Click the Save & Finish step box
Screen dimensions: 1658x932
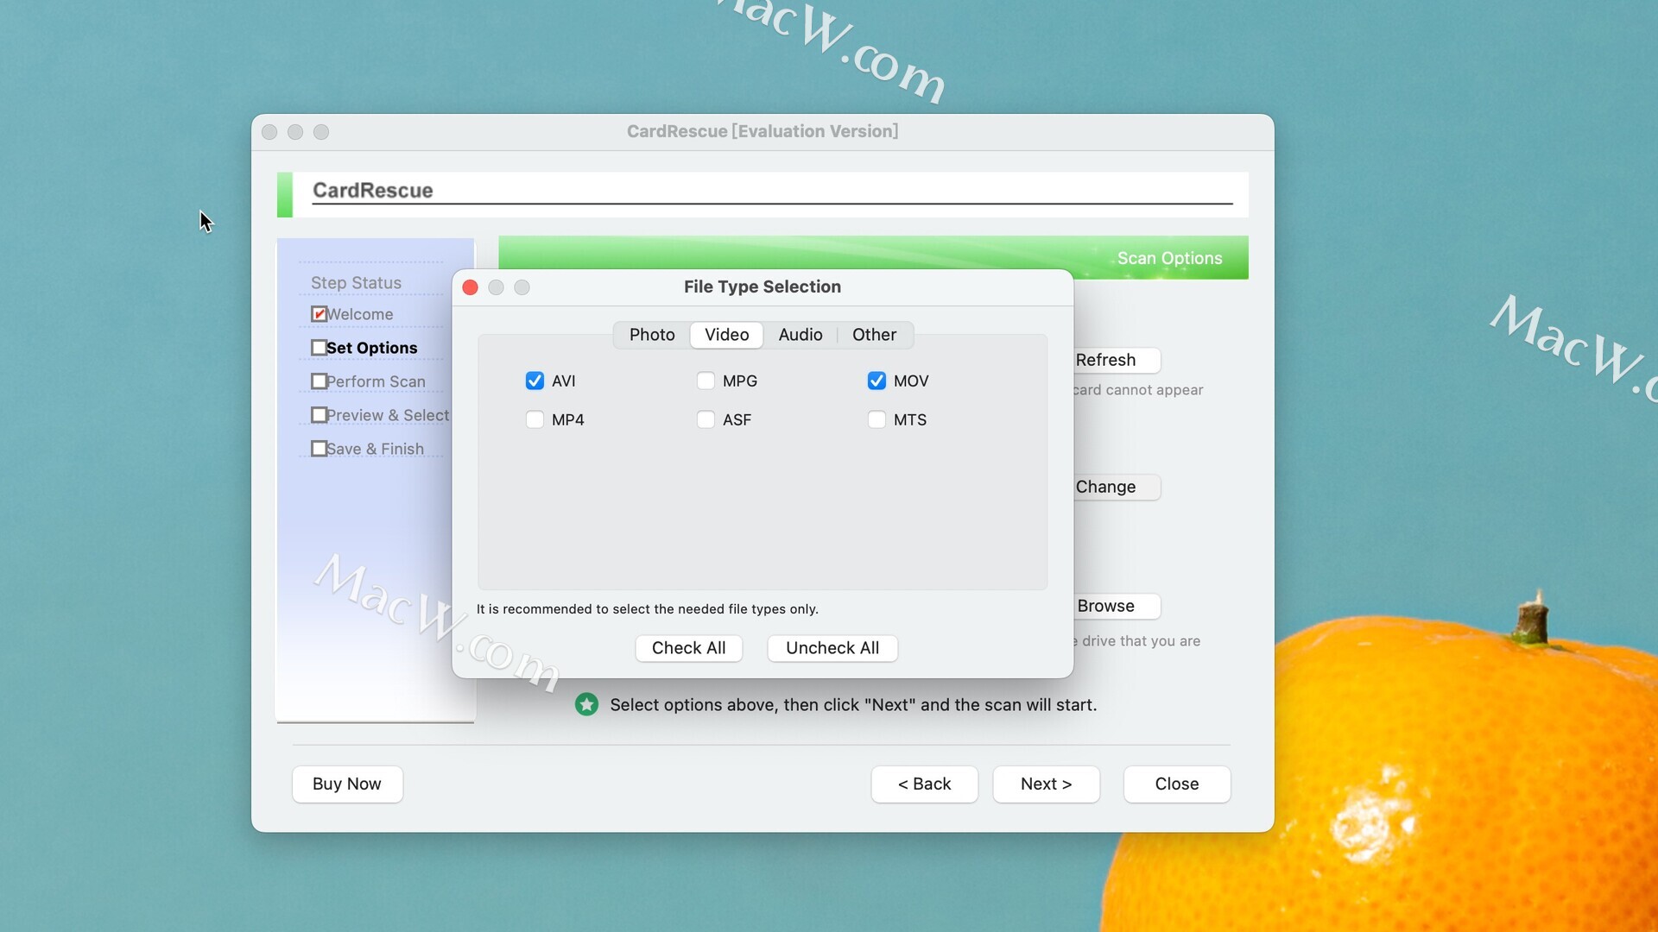coord(319,449)
